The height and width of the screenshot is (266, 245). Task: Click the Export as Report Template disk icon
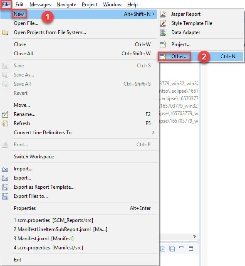5,187
